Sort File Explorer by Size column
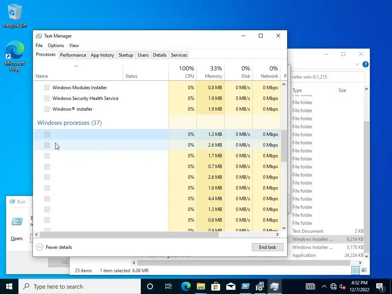 click(350, 90)
